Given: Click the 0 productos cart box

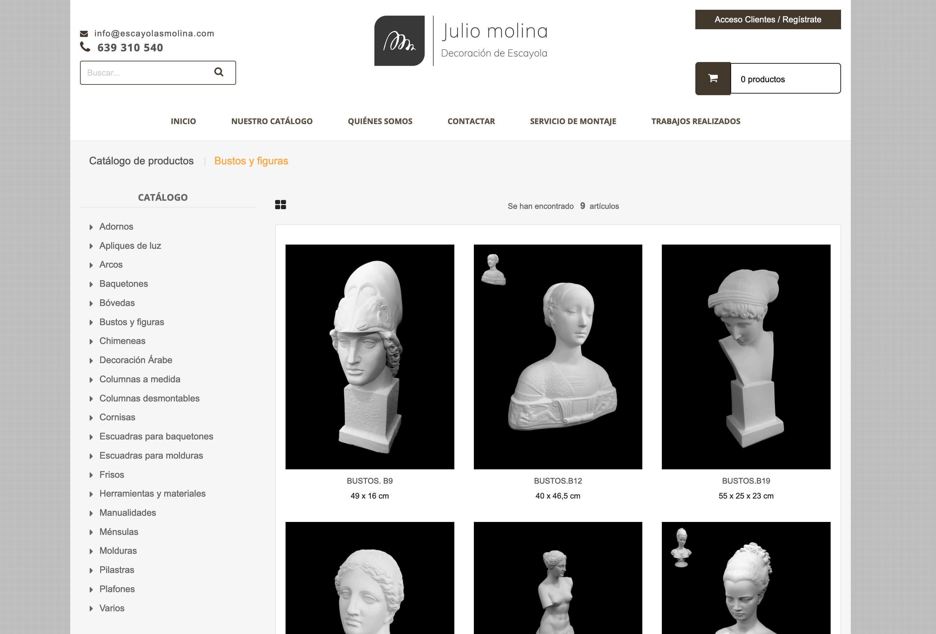Looking at the screenshot, I should click(785, 79).
